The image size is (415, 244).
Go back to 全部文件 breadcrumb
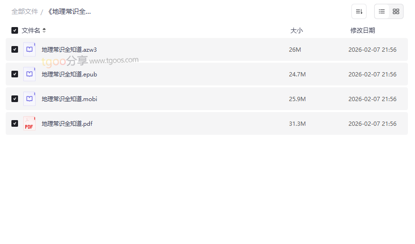click(25, 11)
